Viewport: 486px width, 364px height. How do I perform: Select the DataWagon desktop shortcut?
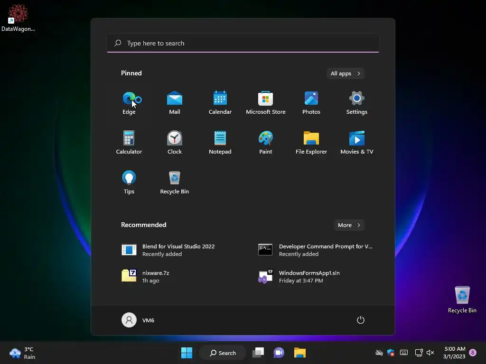pyautogui.click(x=19, y=18)
